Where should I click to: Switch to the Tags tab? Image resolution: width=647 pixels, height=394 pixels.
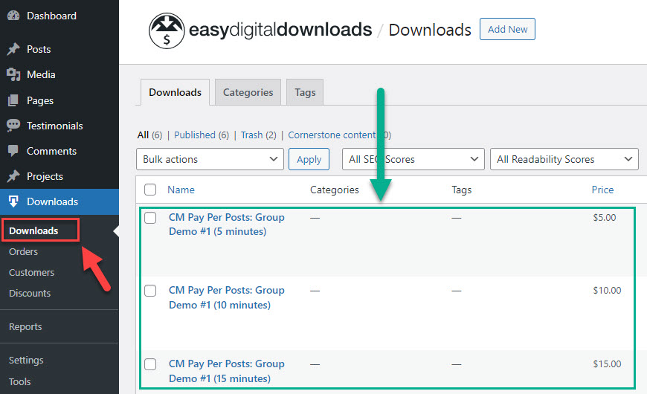(305, 92)
